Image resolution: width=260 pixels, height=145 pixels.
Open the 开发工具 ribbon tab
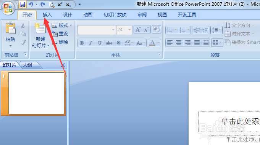coord(187,15)
